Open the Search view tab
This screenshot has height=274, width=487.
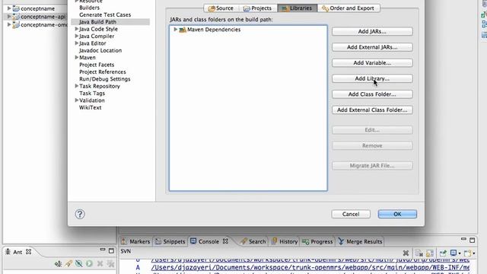tap(253, 241)
